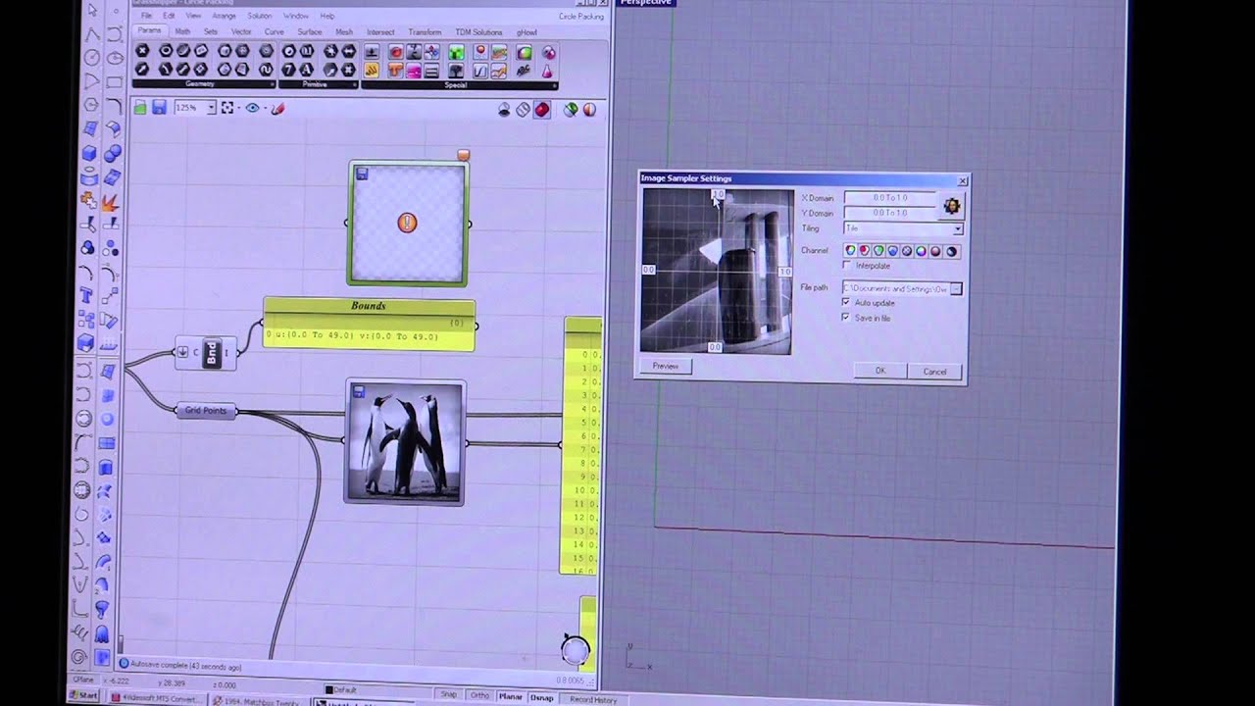
Task: Click Record History in status bar
Action: 593,699
